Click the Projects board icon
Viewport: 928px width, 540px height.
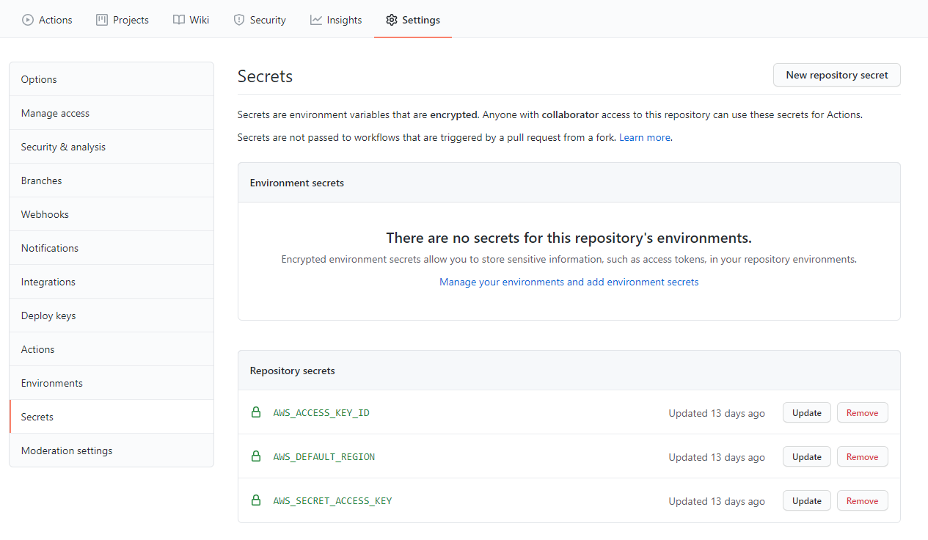pos(101,20)
